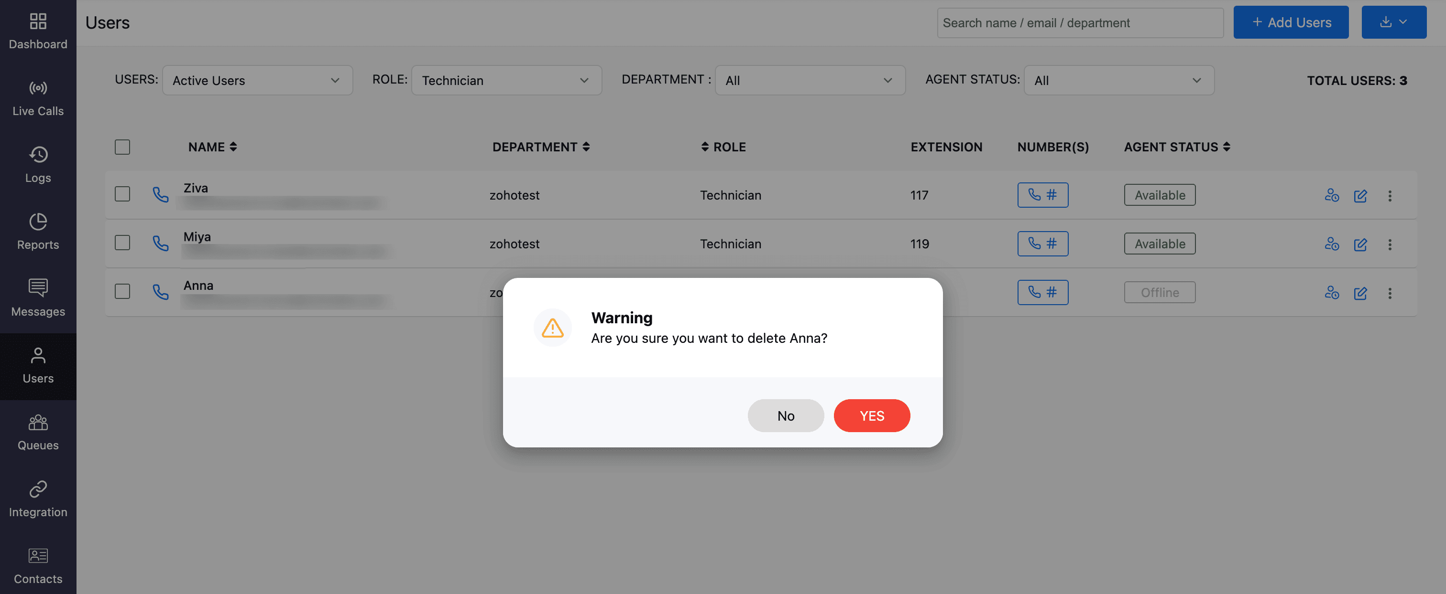Click the user schedule icon for Ziva
1446x594 pixels.
coord(1331,196)
